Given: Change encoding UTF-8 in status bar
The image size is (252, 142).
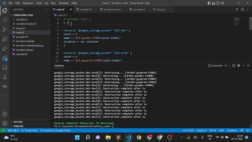Looking at the screenshot, I should click(x=213, y=130).
